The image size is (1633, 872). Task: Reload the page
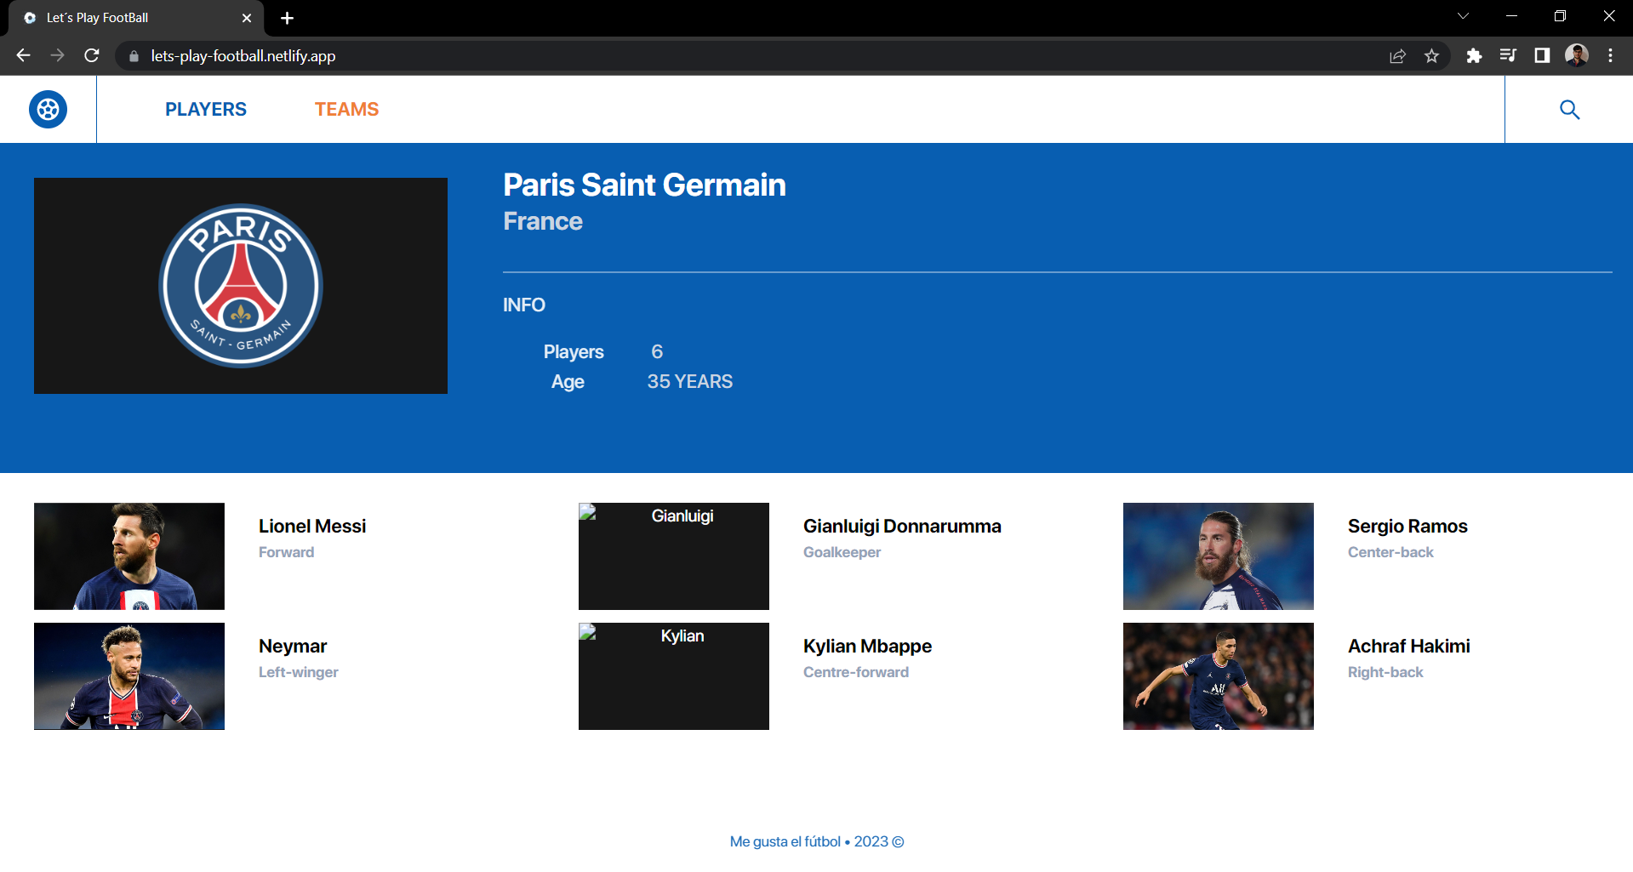click(92, 55)
